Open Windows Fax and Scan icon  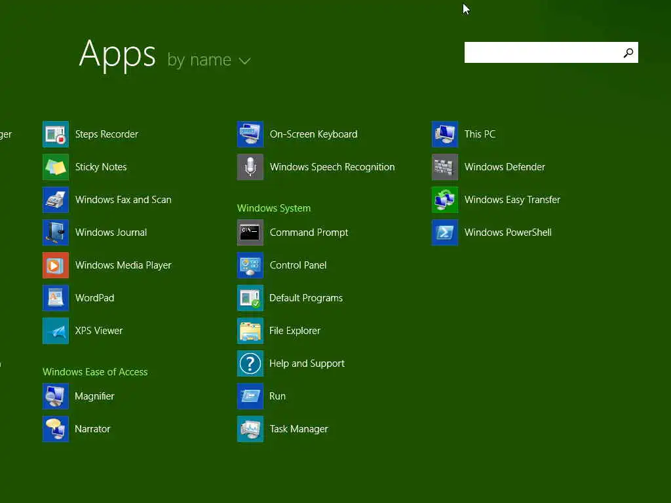(56, 200)
